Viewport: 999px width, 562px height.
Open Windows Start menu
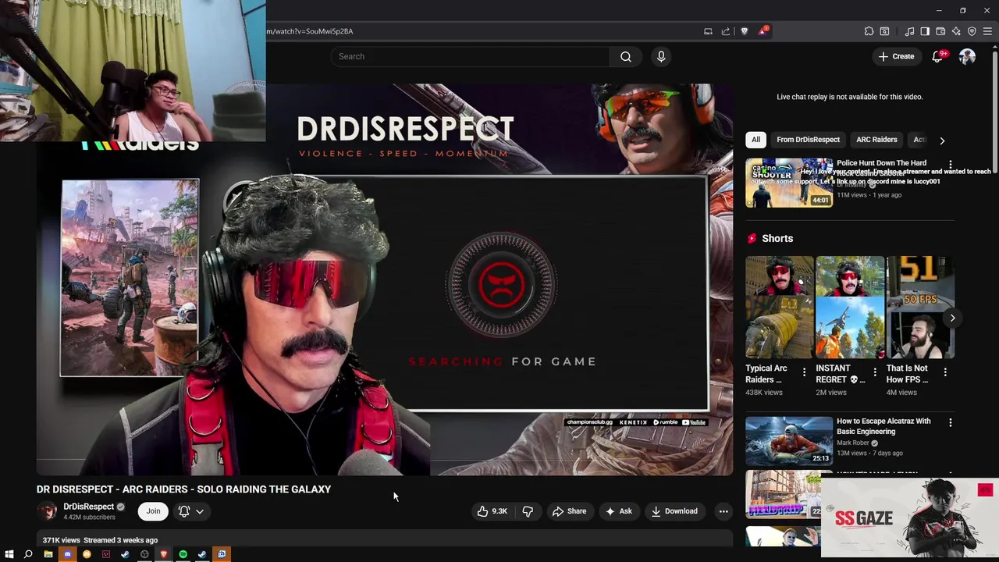click(9, 554)
